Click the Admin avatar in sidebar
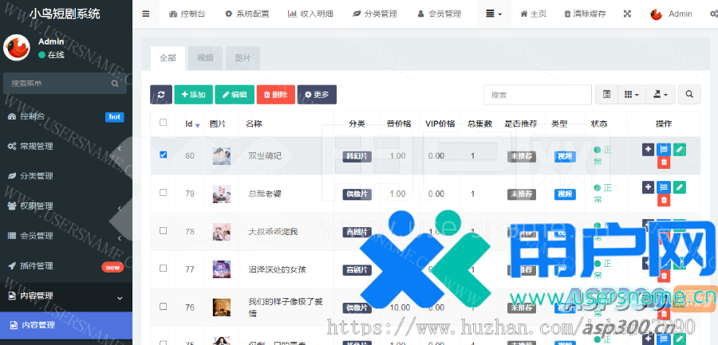This screenshot has height=345, width=718. point(17,48)
